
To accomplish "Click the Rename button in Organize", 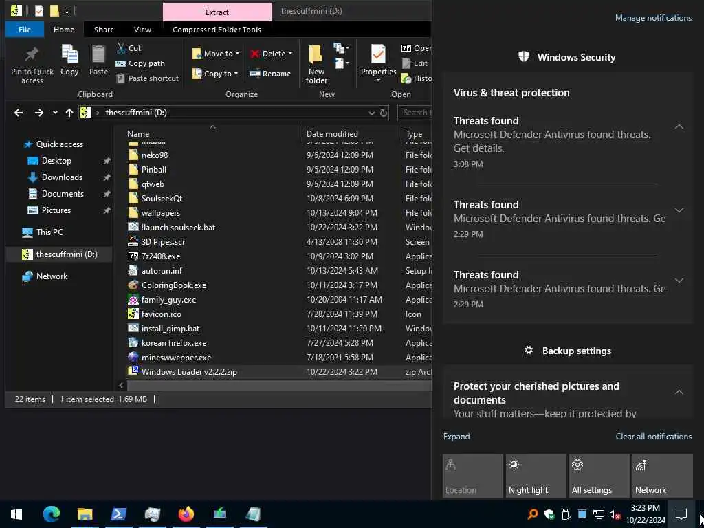I will [x=270, y=73].
